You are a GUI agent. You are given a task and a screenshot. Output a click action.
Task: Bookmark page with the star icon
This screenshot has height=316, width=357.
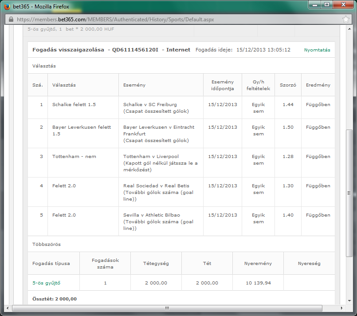tap(345, 19)
